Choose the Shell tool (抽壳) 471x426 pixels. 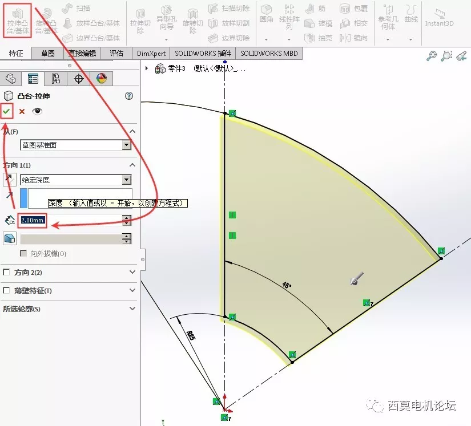tap(319, 38)
